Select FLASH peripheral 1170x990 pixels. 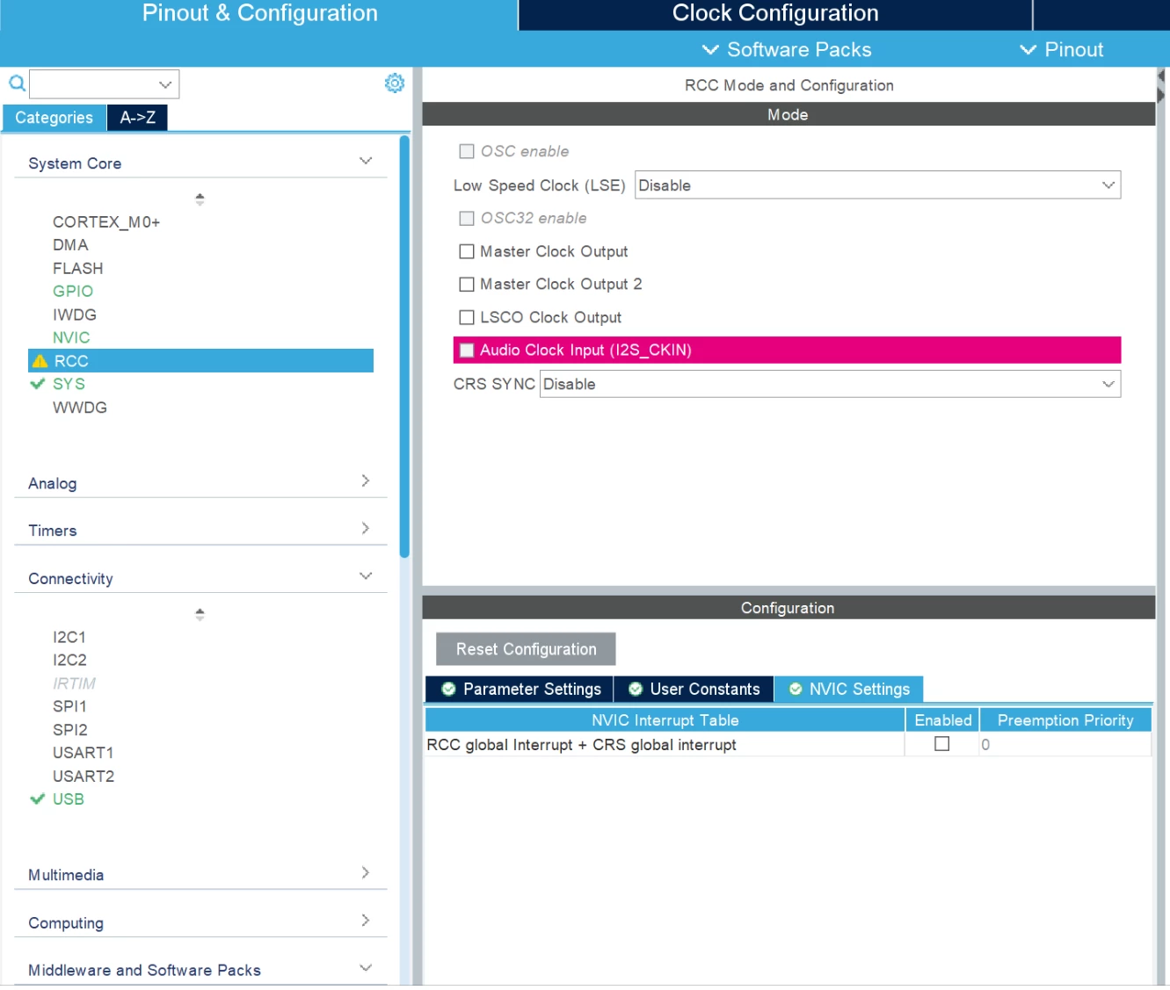(x=77, y=269)
